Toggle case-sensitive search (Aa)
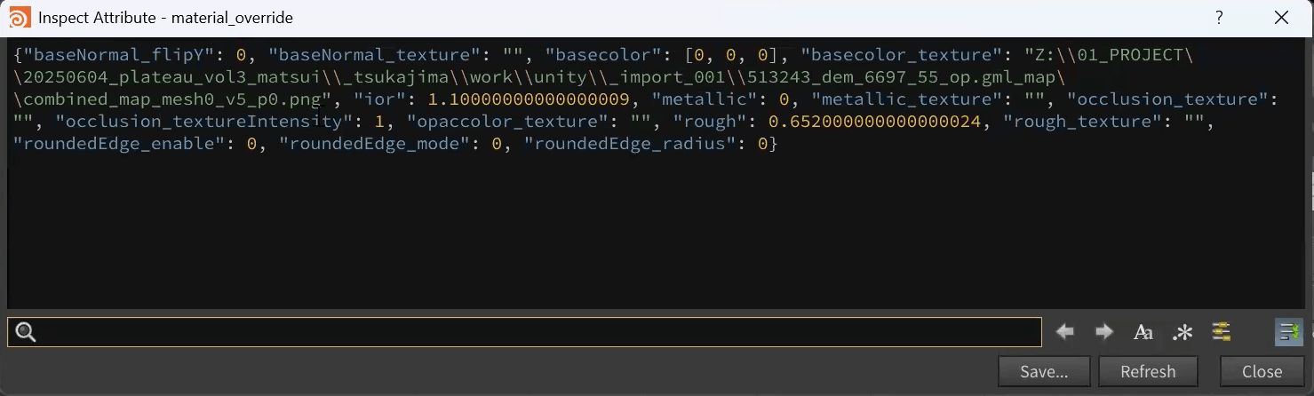Screen dimensions: 1314x396 point(1143,333)
